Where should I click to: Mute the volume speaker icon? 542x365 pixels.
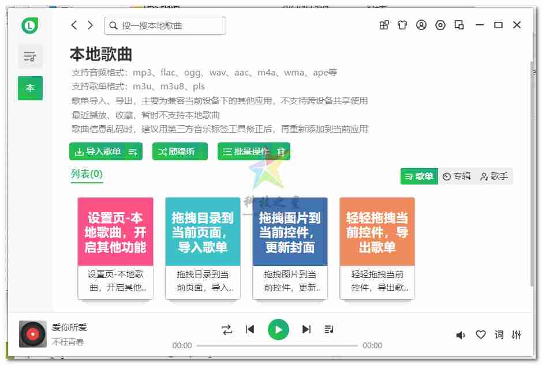(x=461, y=335)
